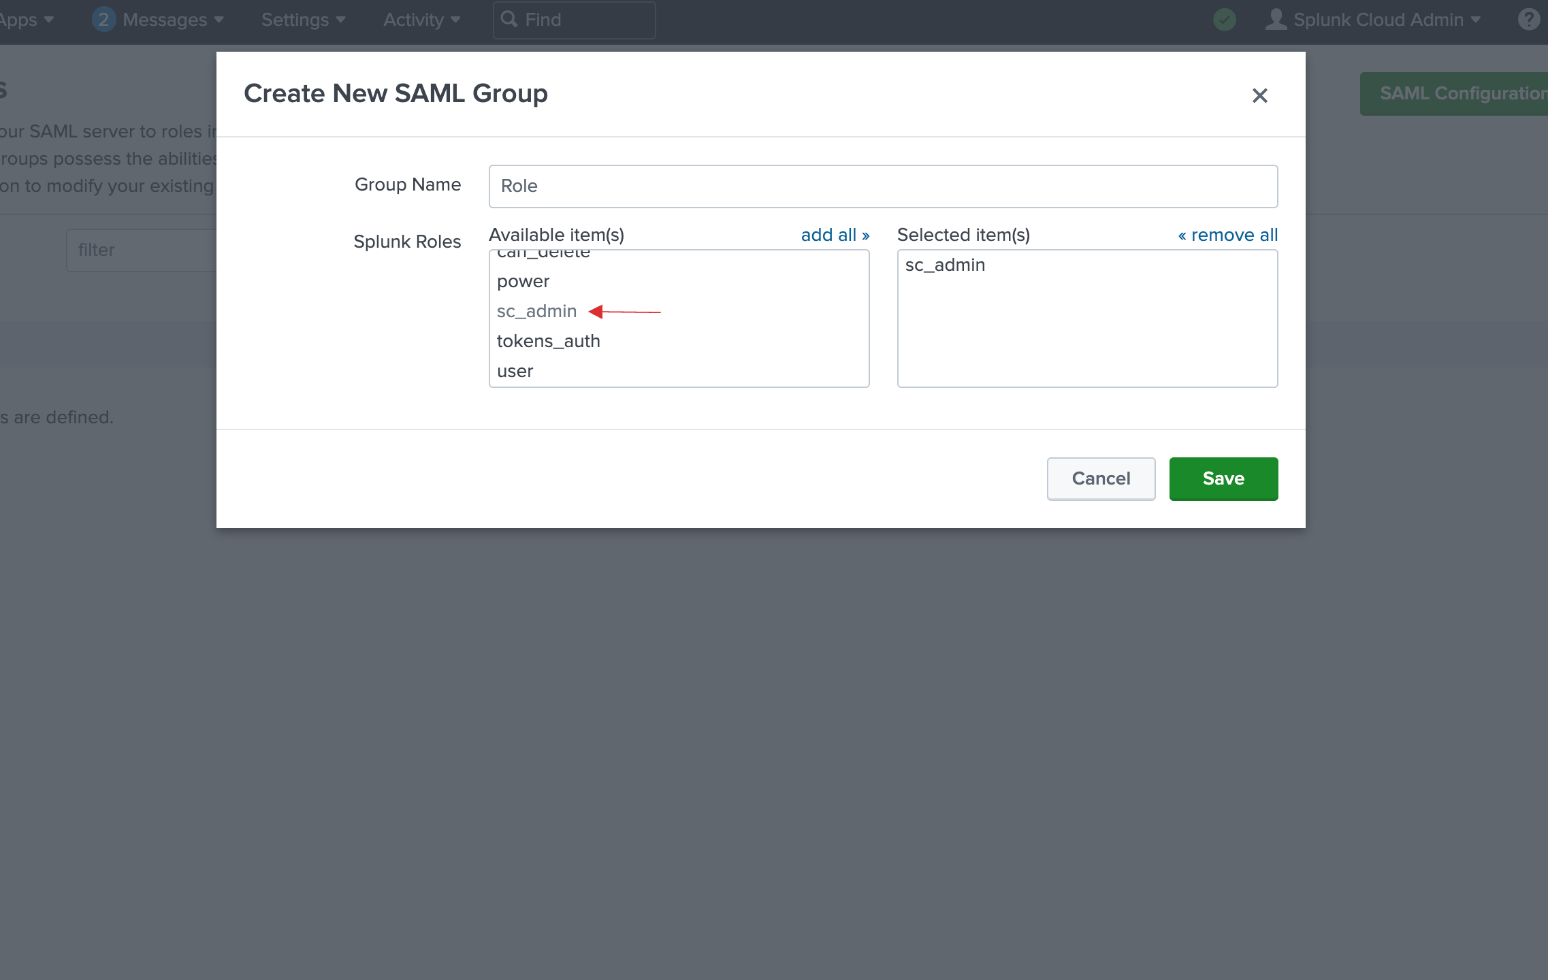
Task: Save the new SAML Group configuration
Action: pos(1223,477)
